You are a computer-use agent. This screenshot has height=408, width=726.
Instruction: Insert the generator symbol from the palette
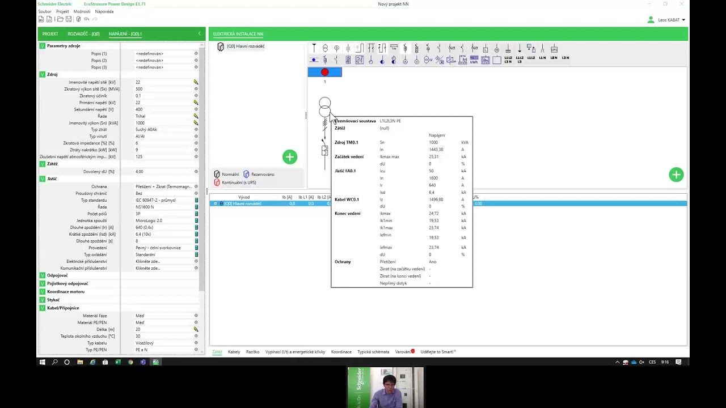click(336, 49)
